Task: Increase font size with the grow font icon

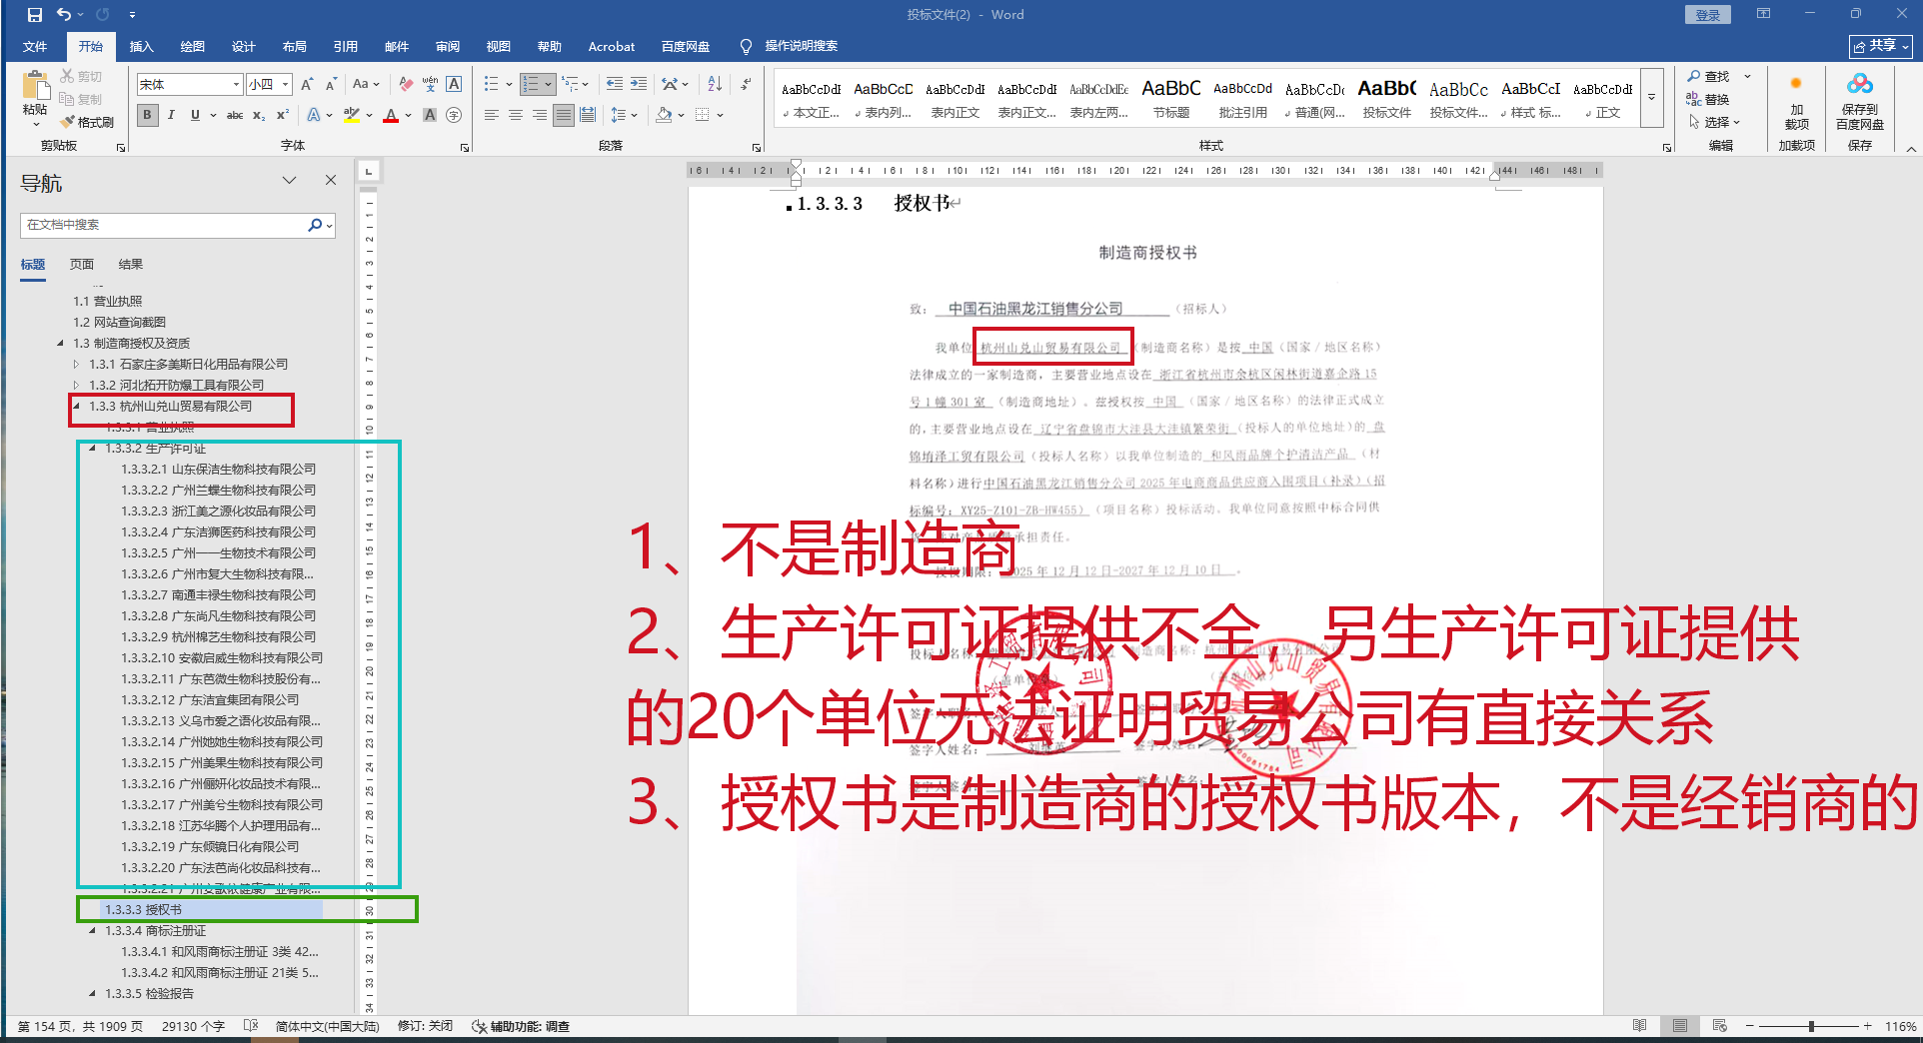Action: point(307,85)
